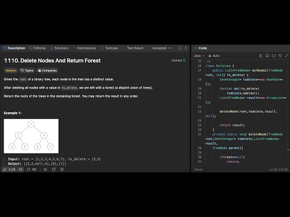This screenshot has width=290, height=217.
Task: Expand the code editor to fullscreen
Action: (286, 55)
